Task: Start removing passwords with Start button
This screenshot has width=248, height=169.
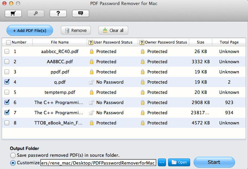Action: pyautogui.click(x=214, y=162)
